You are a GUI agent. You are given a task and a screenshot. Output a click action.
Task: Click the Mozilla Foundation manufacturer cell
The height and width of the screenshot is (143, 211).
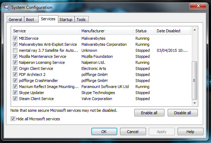coord(97,56)
